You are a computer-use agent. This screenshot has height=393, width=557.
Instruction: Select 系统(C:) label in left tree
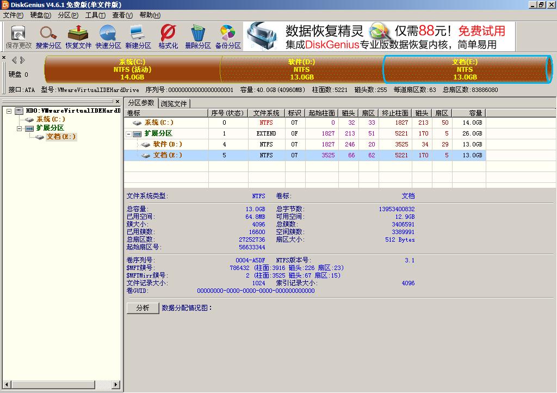coord(51,119)
